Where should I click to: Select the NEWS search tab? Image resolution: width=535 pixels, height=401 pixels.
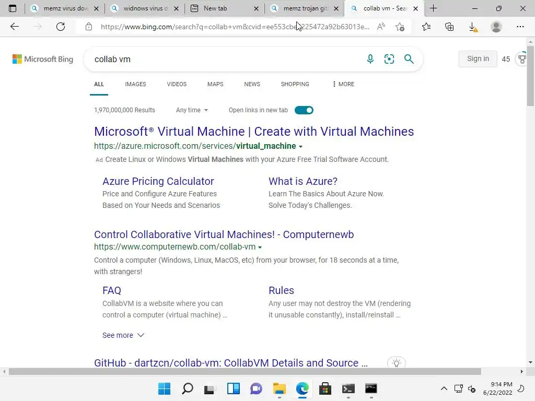pyautogui.click(x=252, y=84)
